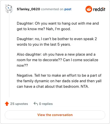
Task: Click the reddit wordmark text
Action: (x=99, y=9)
